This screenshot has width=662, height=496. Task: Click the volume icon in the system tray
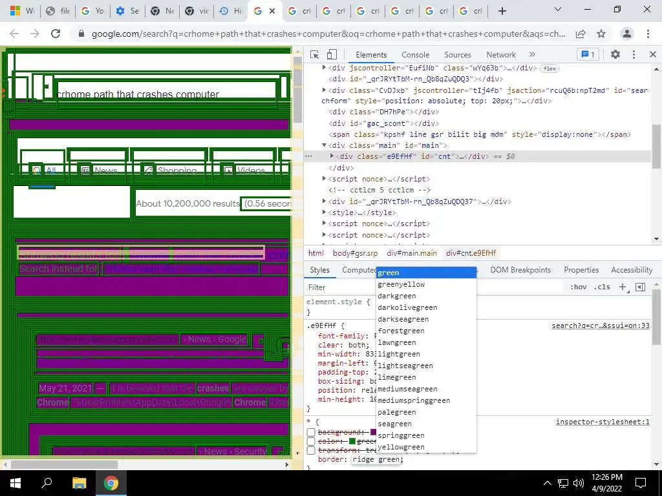(579, 483)
